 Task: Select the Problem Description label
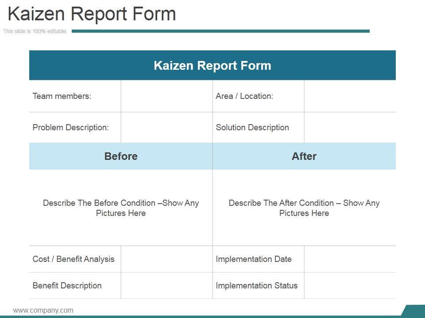click(71, 128)
